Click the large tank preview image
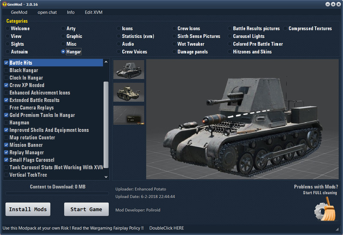 (x=242, y=119)
